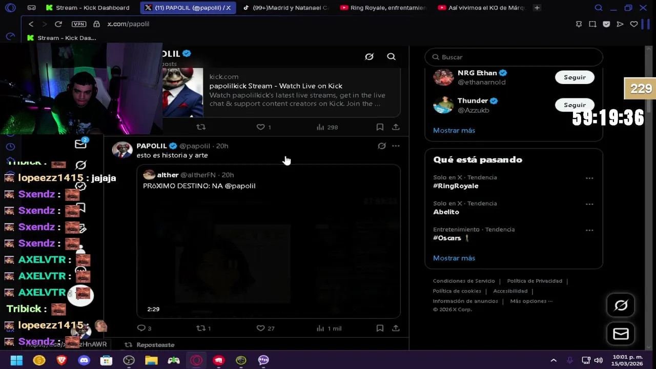Open a new browser tab
656x369 pixels.
537,8
